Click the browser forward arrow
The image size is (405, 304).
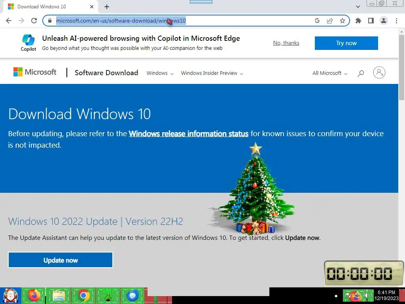coord(21,21)
